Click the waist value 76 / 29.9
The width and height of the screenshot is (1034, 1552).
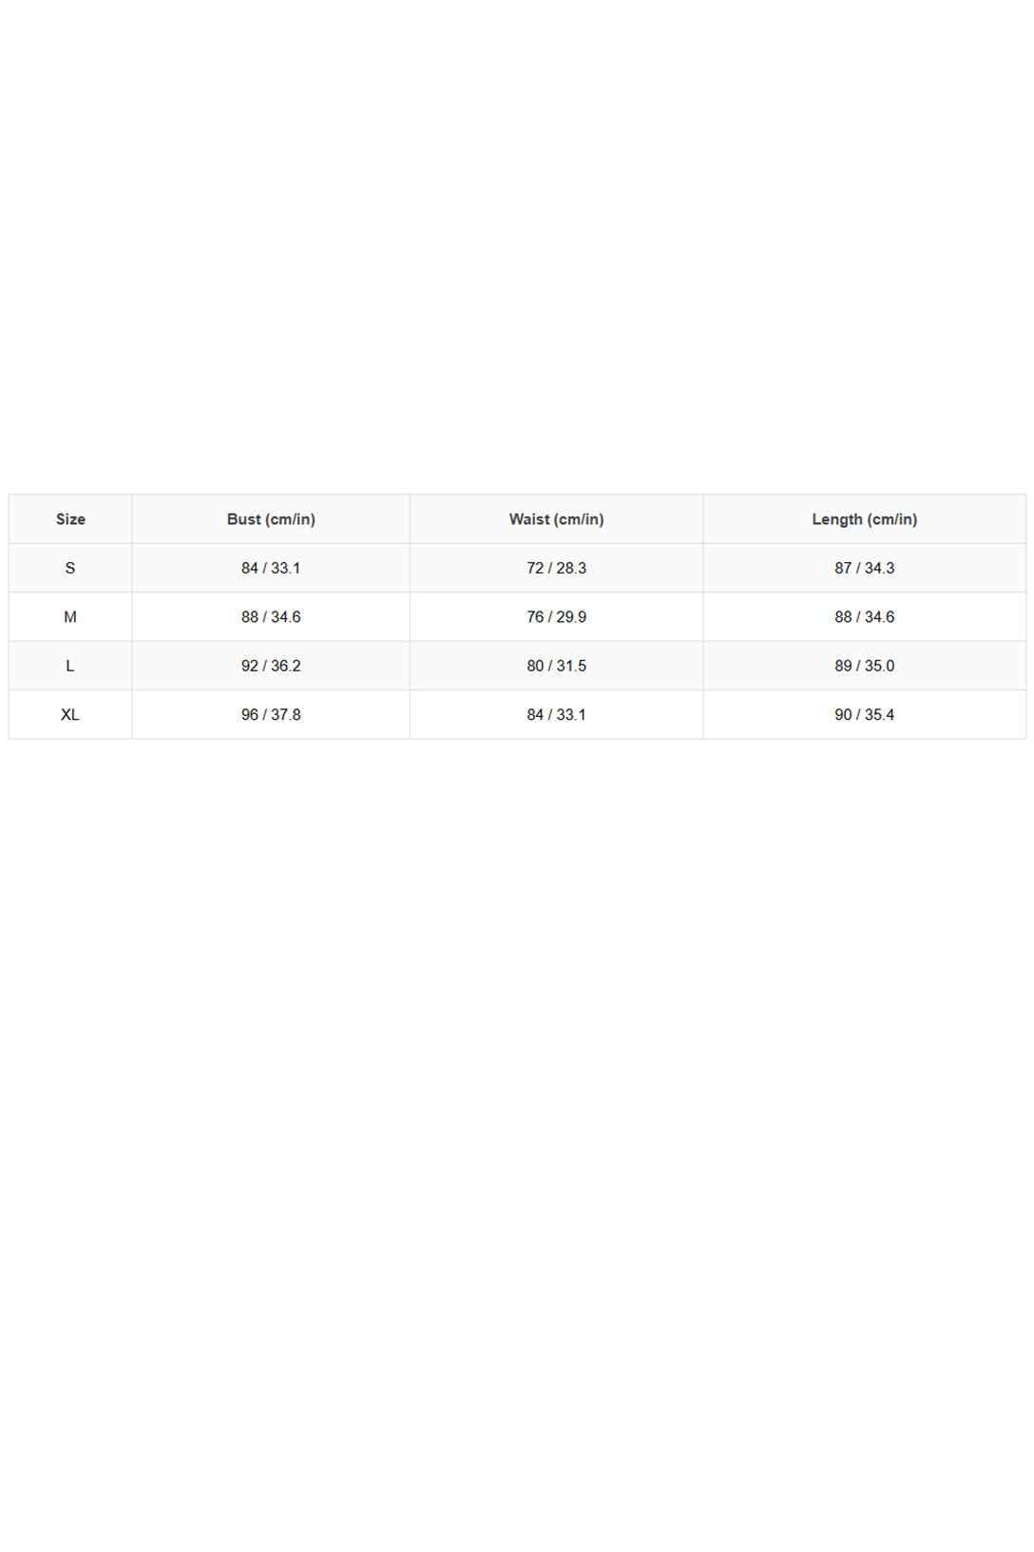pos(557,617)
